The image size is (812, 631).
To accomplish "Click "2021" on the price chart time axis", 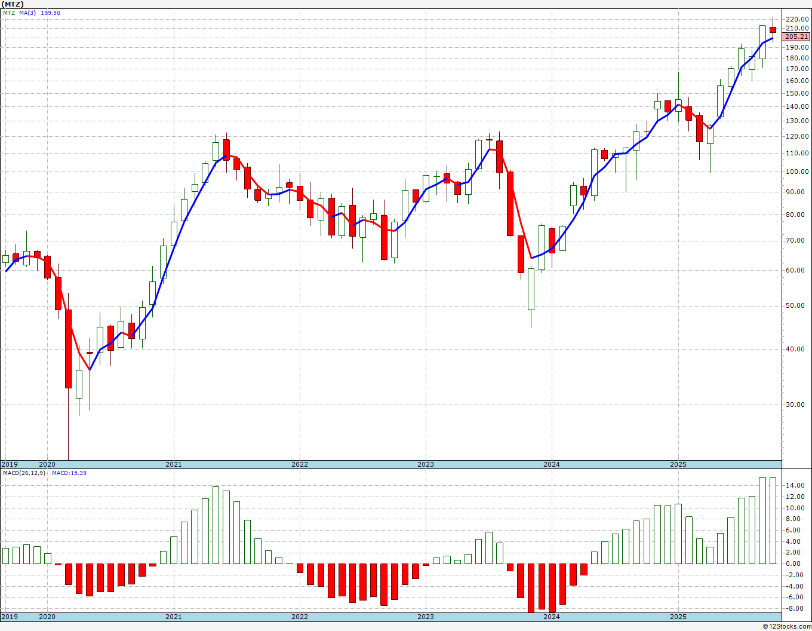I will point(174,464).
